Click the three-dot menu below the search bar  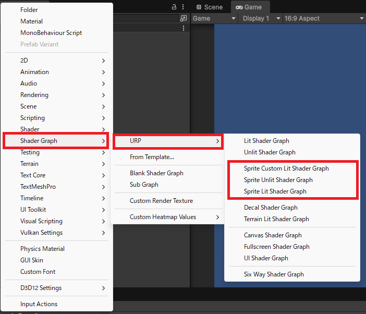[x=184, y=28]
